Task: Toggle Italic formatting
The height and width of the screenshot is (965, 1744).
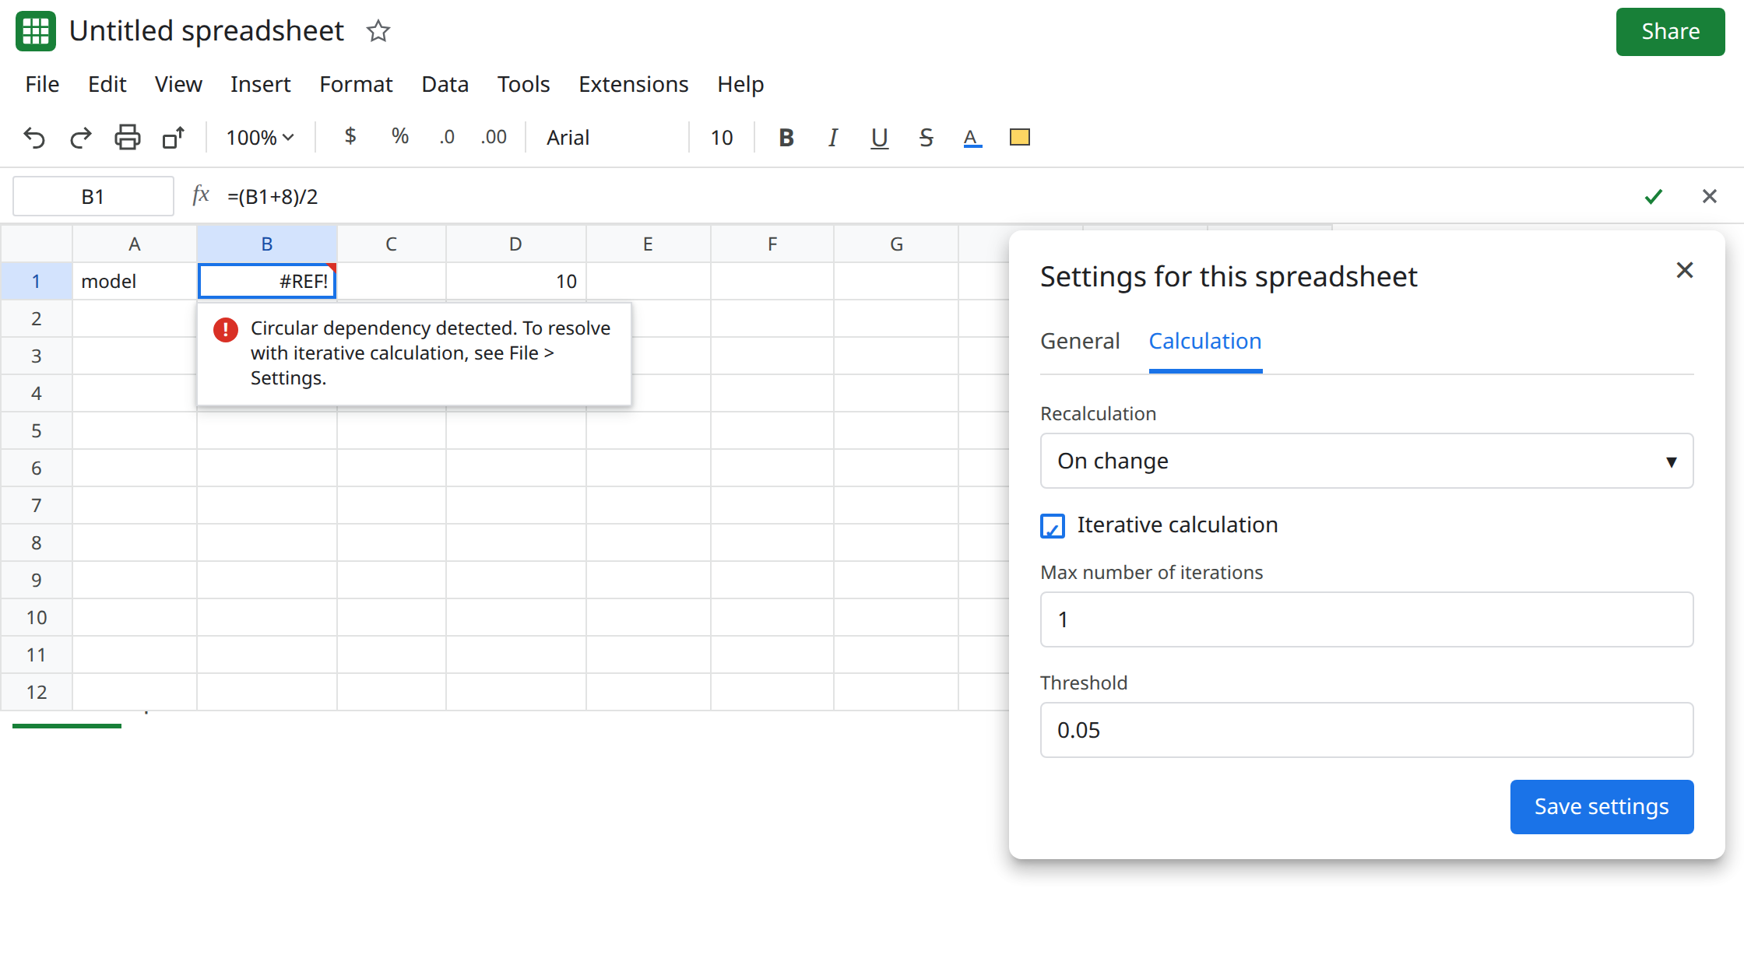Action: [833, 138]
